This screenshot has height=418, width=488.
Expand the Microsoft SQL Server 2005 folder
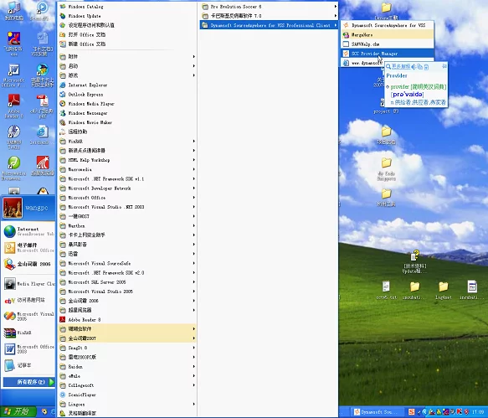tap(127, 282)
